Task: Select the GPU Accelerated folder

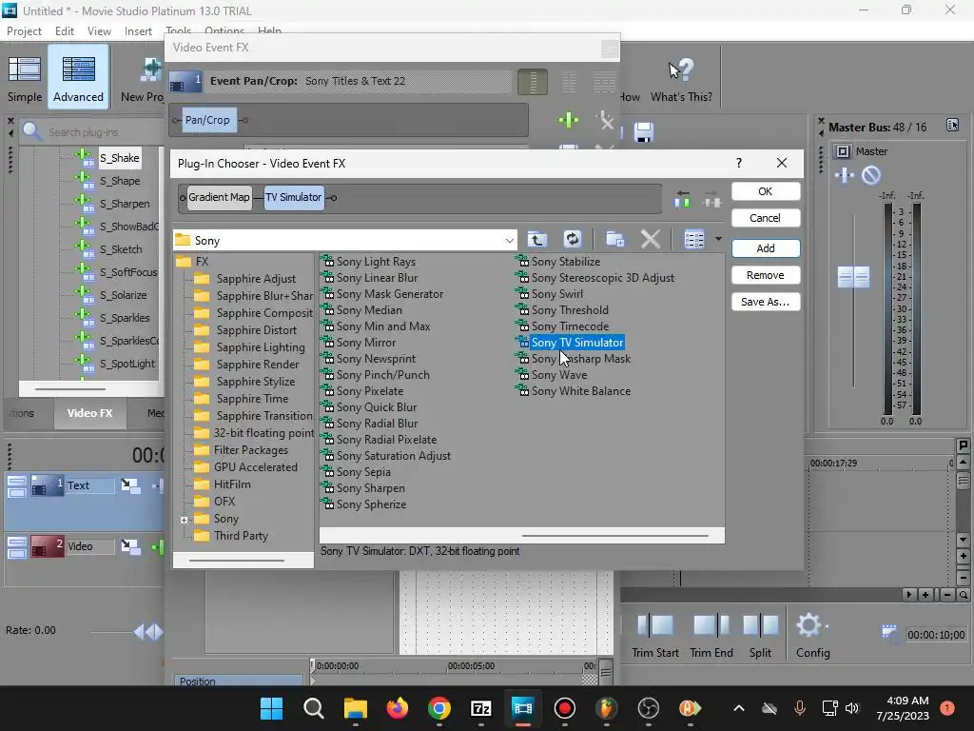Action: point(255,466)
